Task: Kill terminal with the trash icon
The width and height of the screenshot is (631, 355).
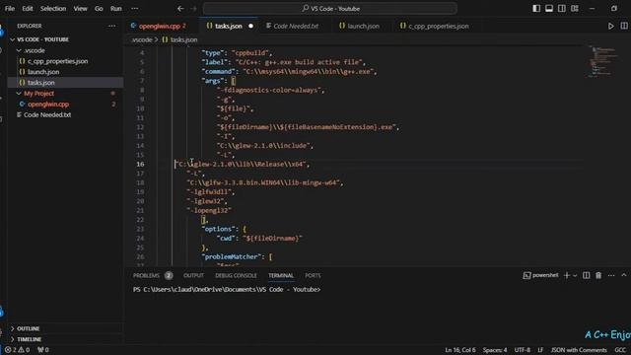Action: click(598, 275)
